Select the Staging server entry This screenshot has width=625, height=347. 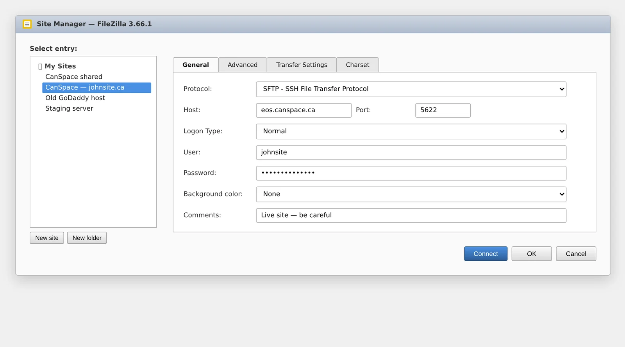(69, 108)
